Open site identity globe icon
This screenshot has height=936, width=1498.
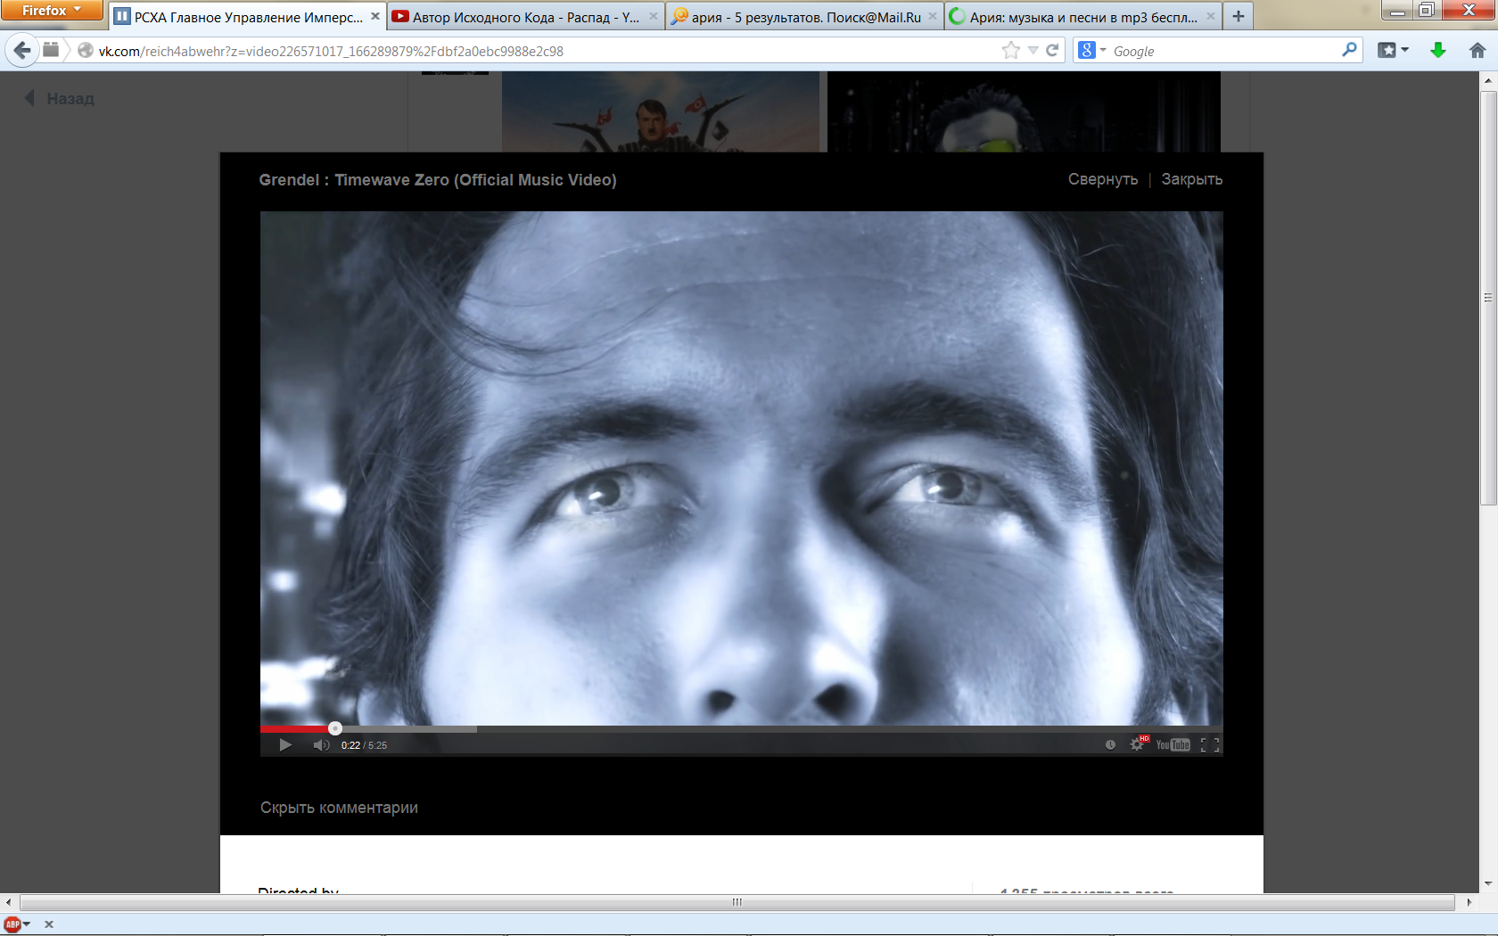(x=86, y=51)
